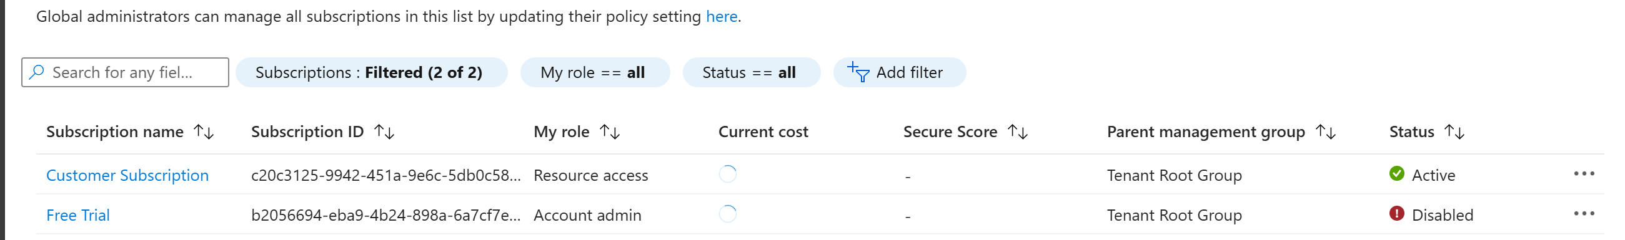
Task: Open the Status == all filter
Action: [751, 72]
